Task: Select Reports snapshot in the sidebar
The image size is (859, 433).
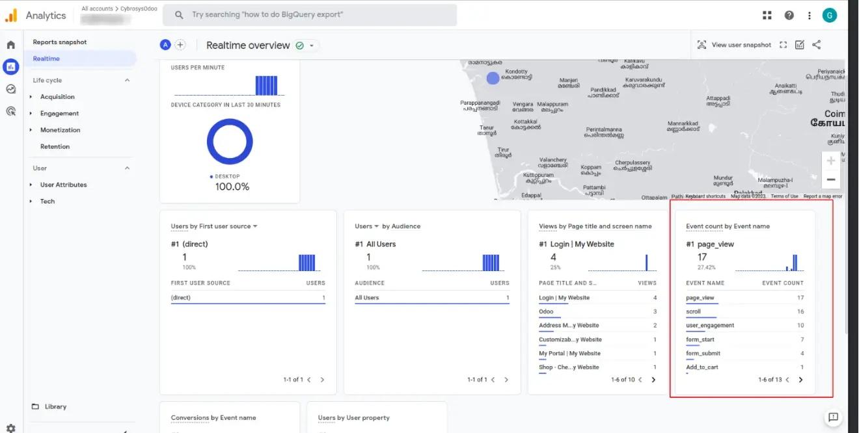Action: [59, 42]
